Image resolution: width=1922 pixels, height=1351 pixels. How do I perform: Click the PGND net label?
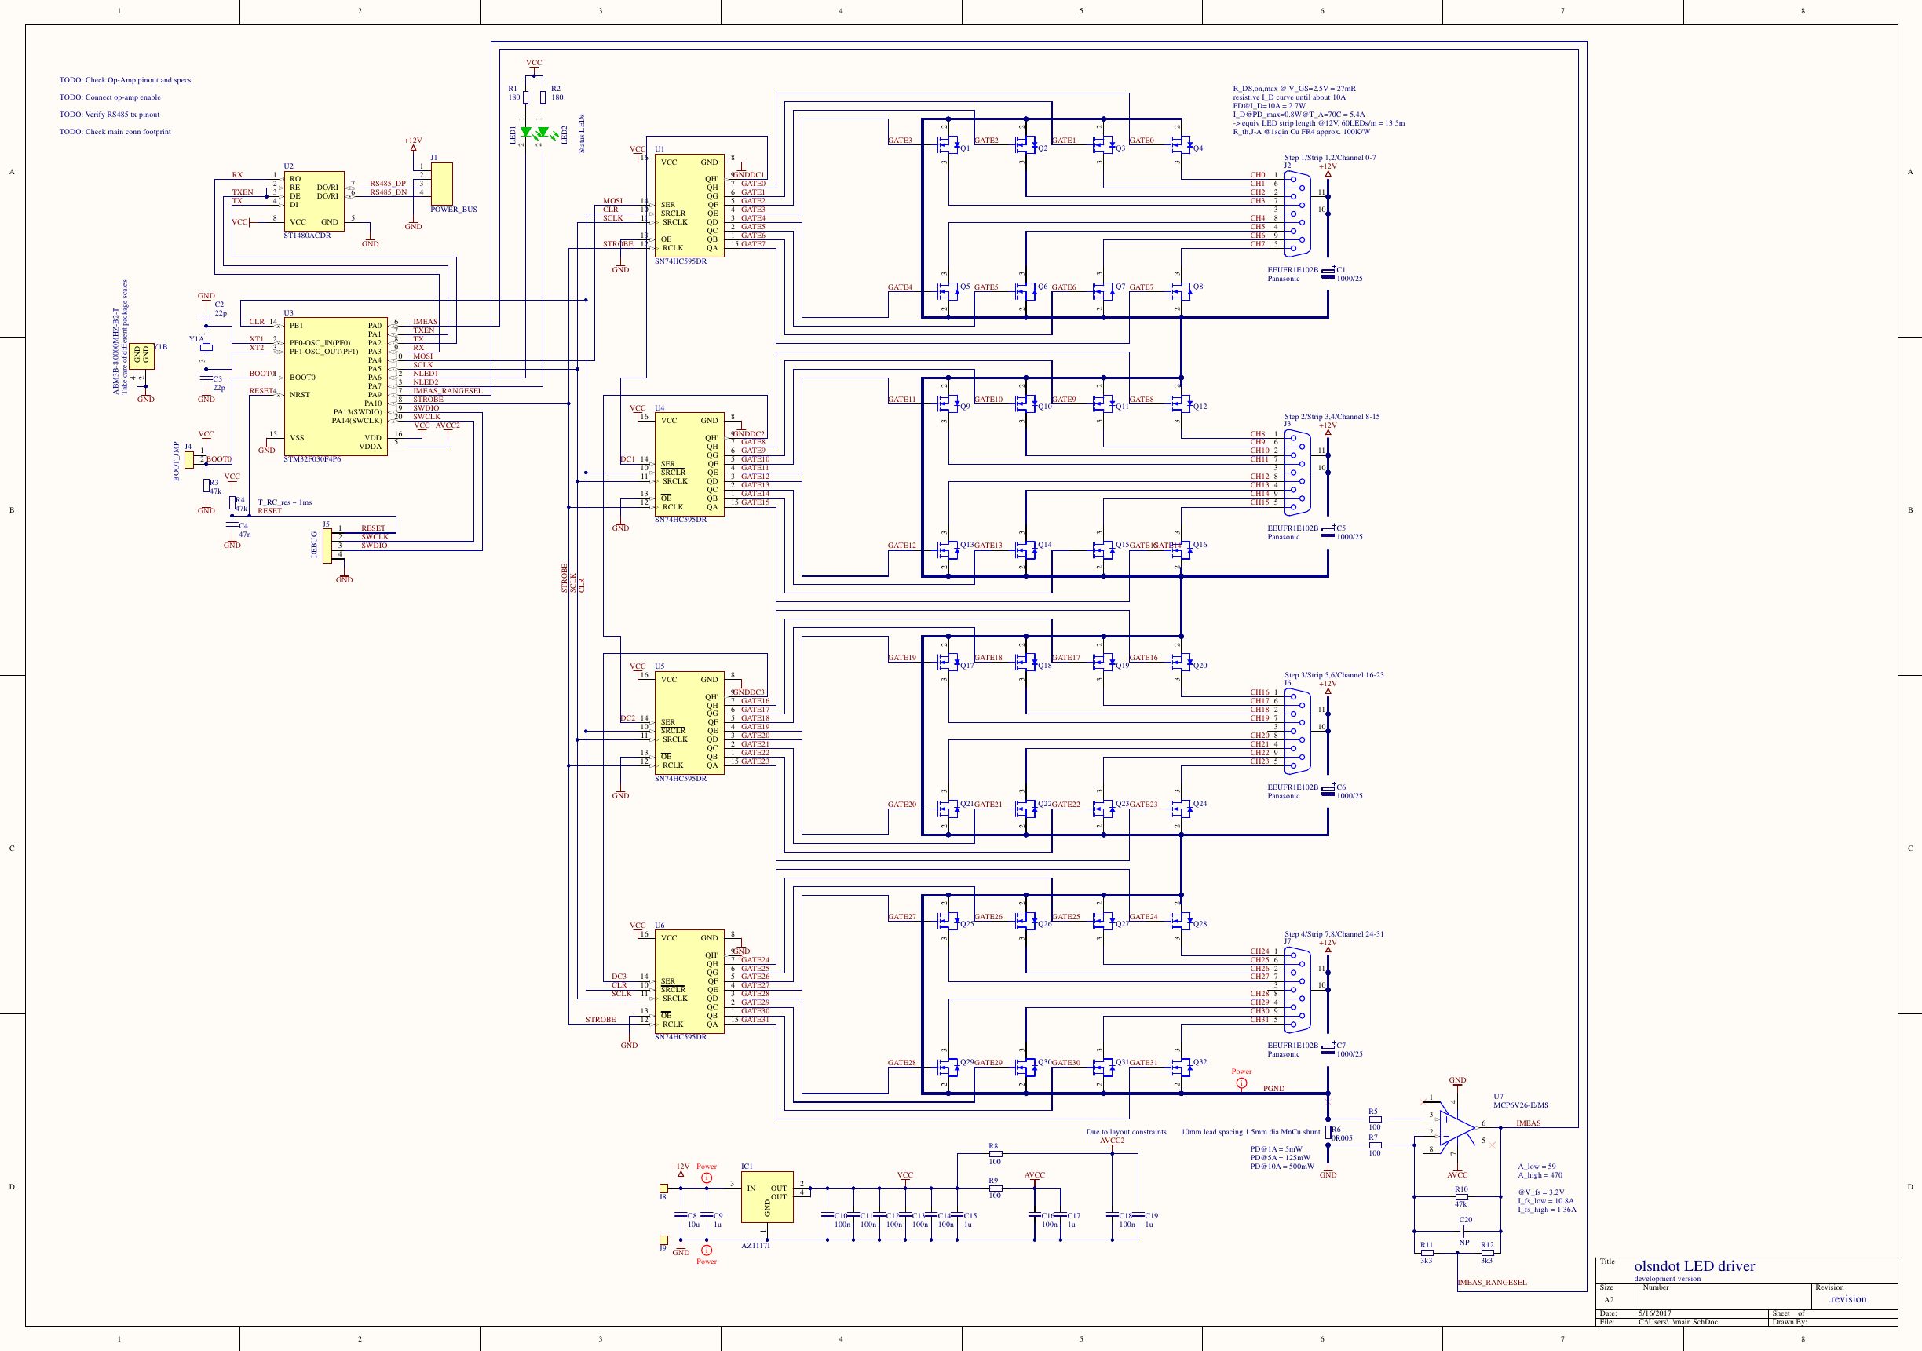[x=1273, y=1088]
